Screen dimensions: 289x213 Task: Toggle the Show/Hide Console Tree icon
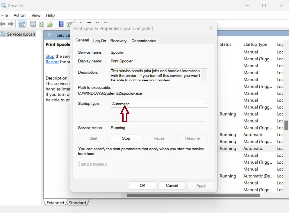[22, 24]
